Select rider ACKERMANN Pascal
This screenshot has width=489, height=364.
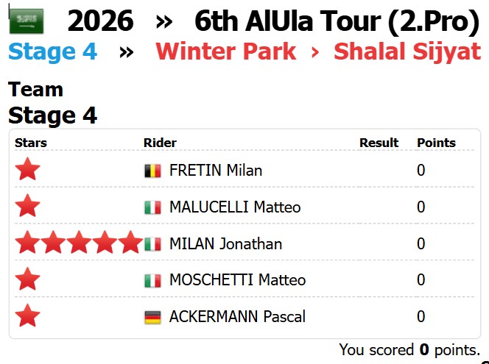click(x=237, y=317)
